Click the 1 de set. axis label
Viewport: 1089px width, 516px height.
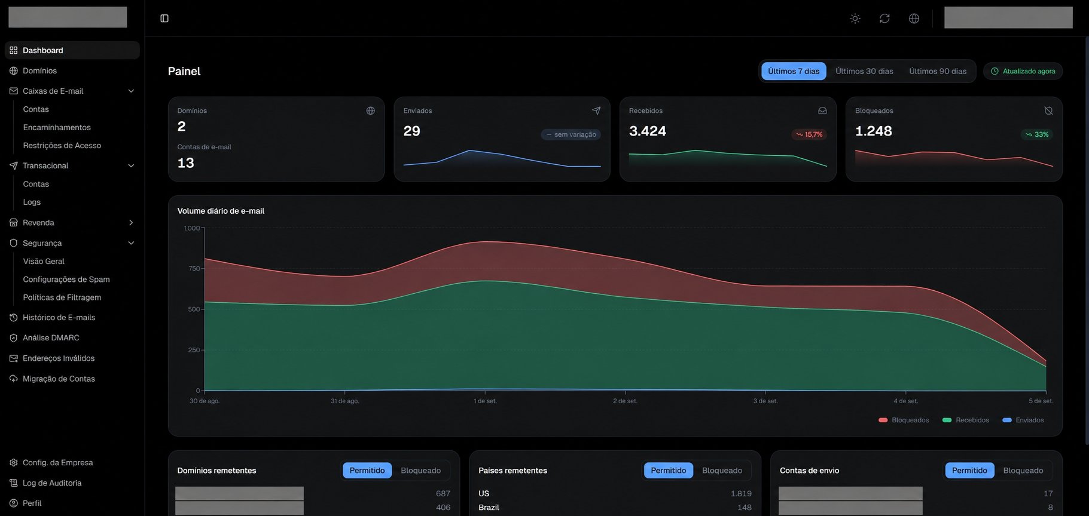click(x=485, y=401)
